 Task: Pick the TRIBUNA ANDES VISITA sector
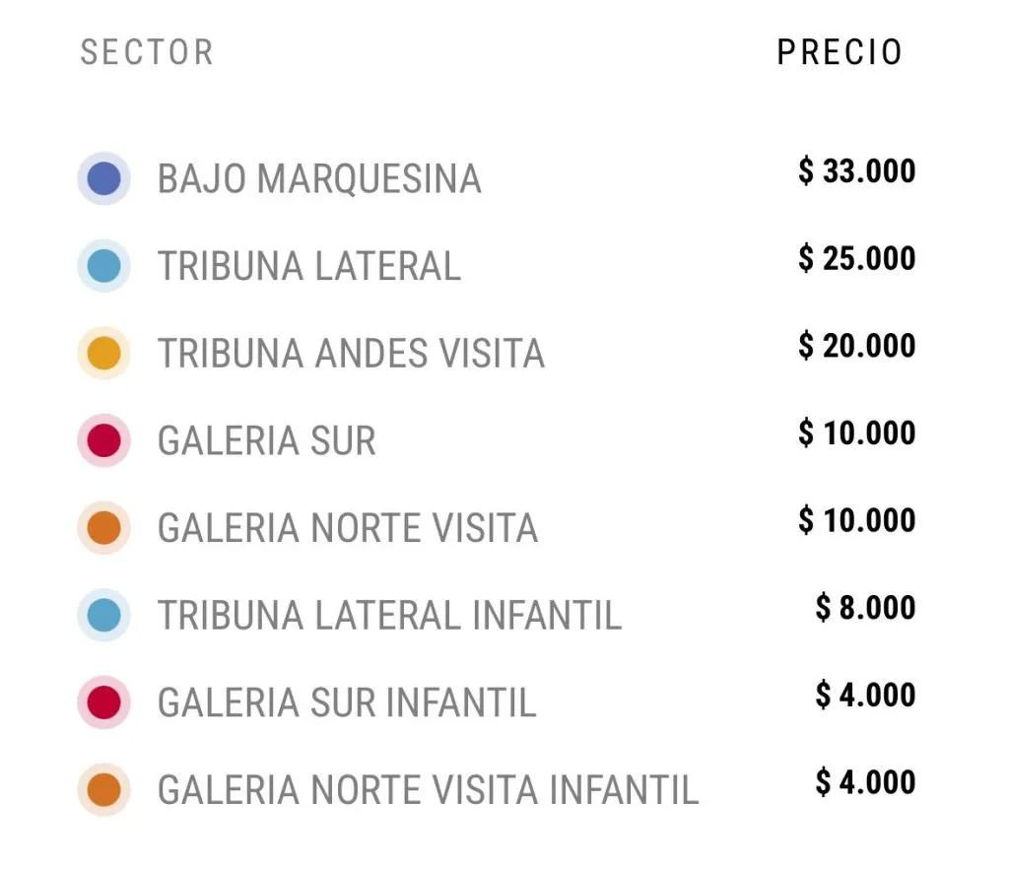351,354
